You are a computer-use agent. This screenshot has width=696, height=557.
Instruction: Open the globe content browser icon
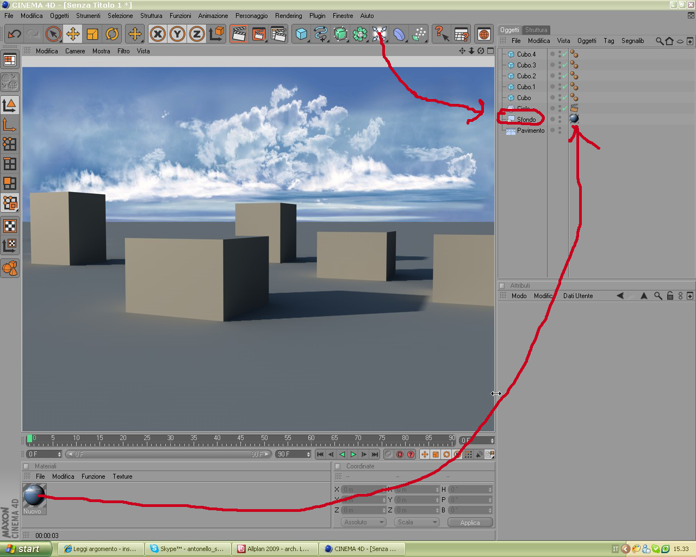point(484,34)
